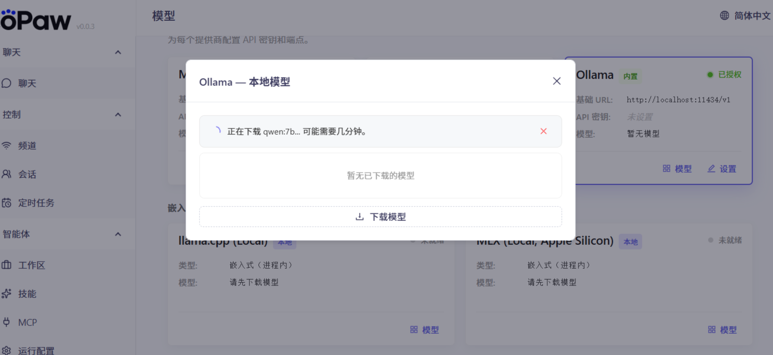Click the 工作区 workspace briefcase icon
The image size is (773, 355).
[7, 265]
